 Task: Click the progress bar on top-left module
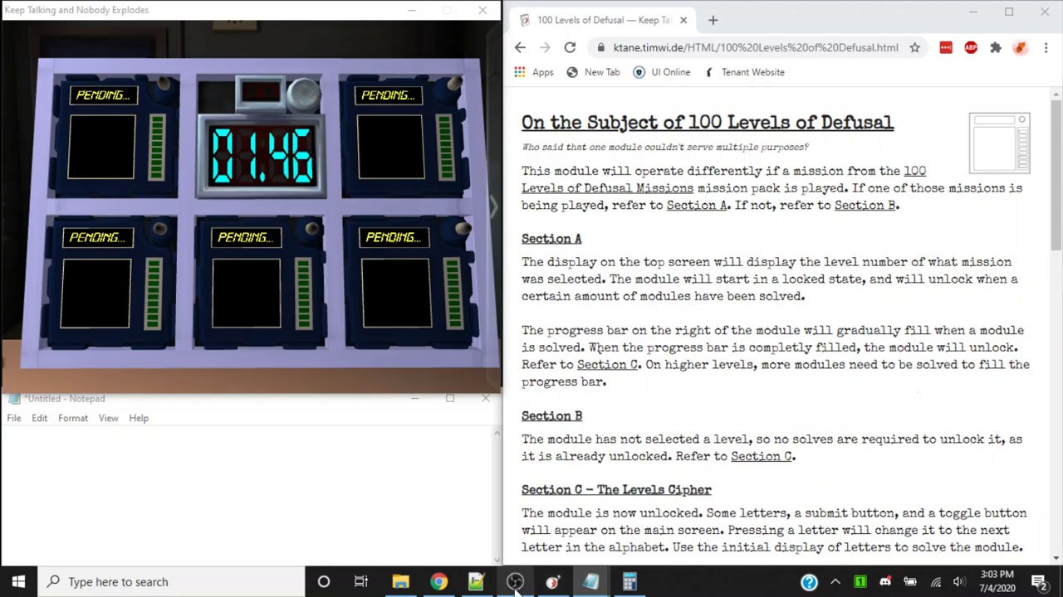pyautogui.click(x=157, y=148)
